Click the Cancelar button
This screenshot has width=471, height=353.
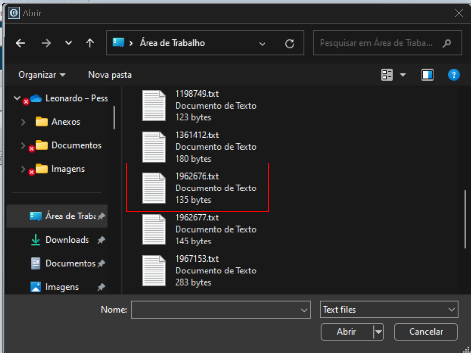426,332
